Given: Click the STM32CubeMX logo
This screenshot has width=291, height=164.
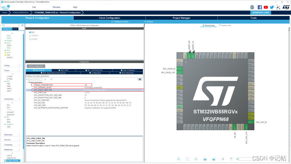Looking at the screenshot, I should click(x=5, y=7).
